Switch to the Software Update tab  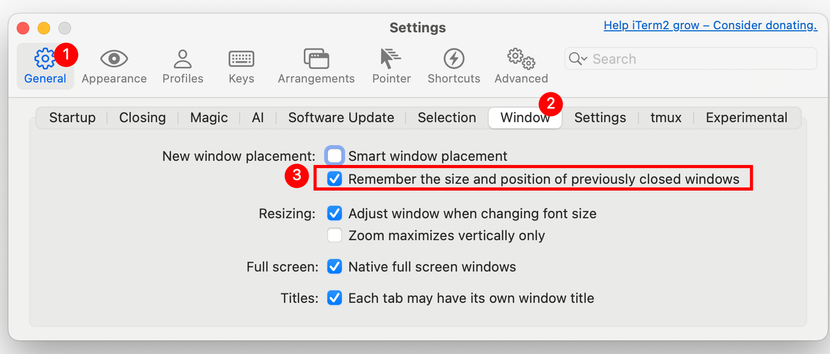pos(341,118)
